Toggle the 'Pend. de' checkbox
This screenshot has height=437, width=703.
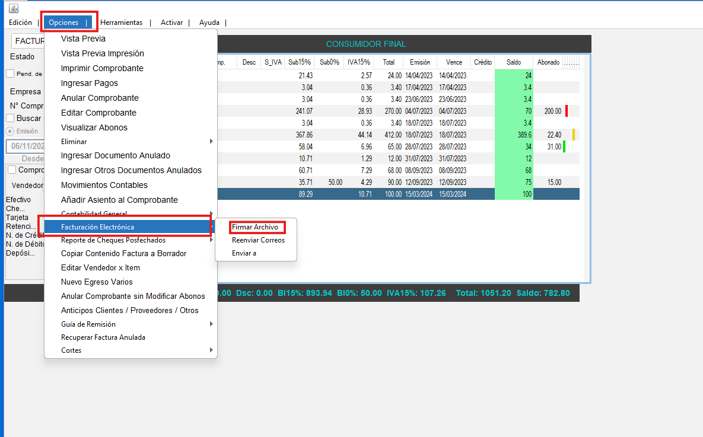tap(10, 74)
